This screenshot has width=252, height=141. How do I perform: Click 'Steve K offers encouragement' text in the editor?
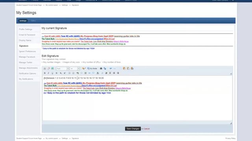click(x=94, y=85)
